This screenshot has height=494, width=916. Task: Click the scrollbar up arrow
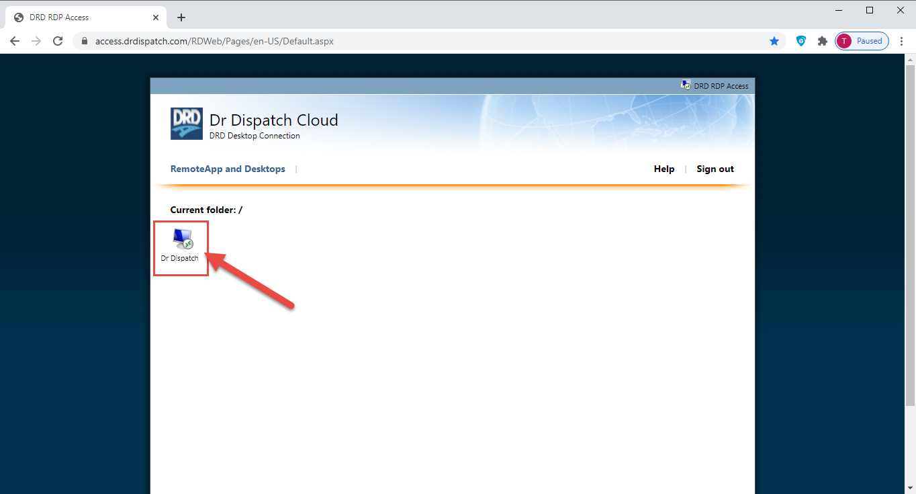click(911, 59)
